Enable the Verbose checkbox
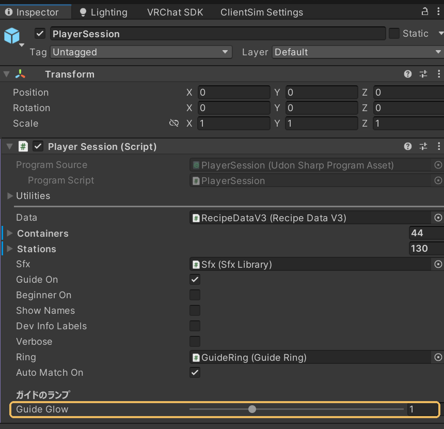Image resolution: width=444 pixels, height=429 pixels. tap(195, 341)
